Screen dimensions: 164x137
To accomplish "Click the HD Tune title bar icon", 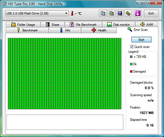I will click(x=5, y=4).
